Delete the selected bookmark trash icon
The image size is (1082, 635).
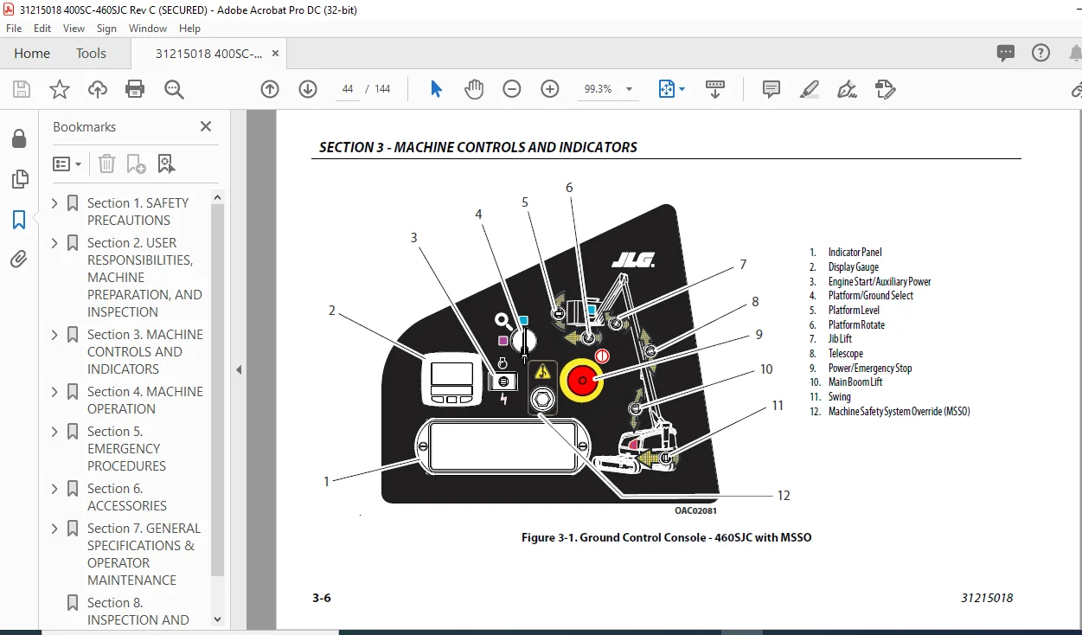point(106,164)
